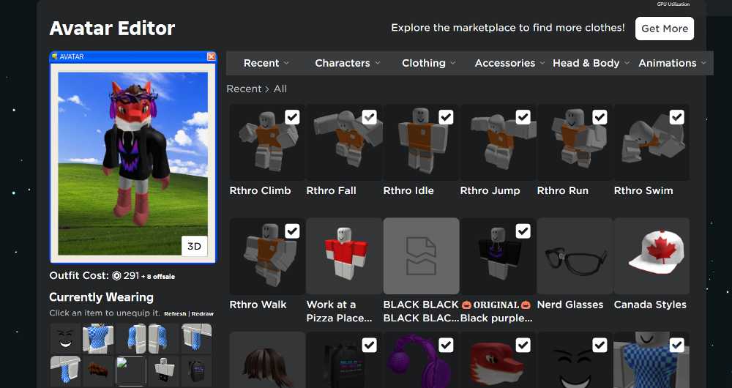
Task: Expand the Animations dropdown menu
Action: 672,63
